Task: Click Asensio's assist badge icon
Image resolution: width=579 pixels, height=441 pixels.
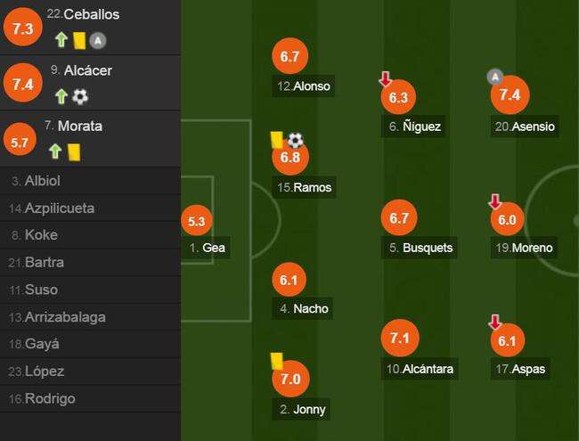Action: tap(494, 77)
